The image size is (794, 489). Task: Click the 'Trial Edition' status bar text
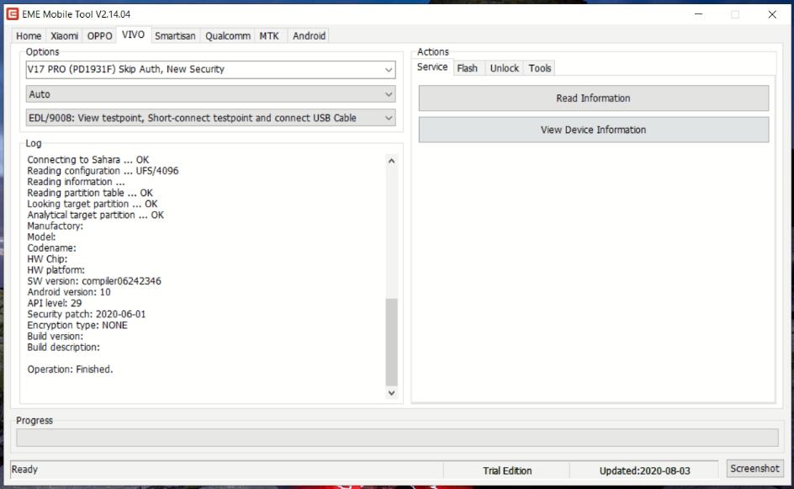[x=507, y=470]
